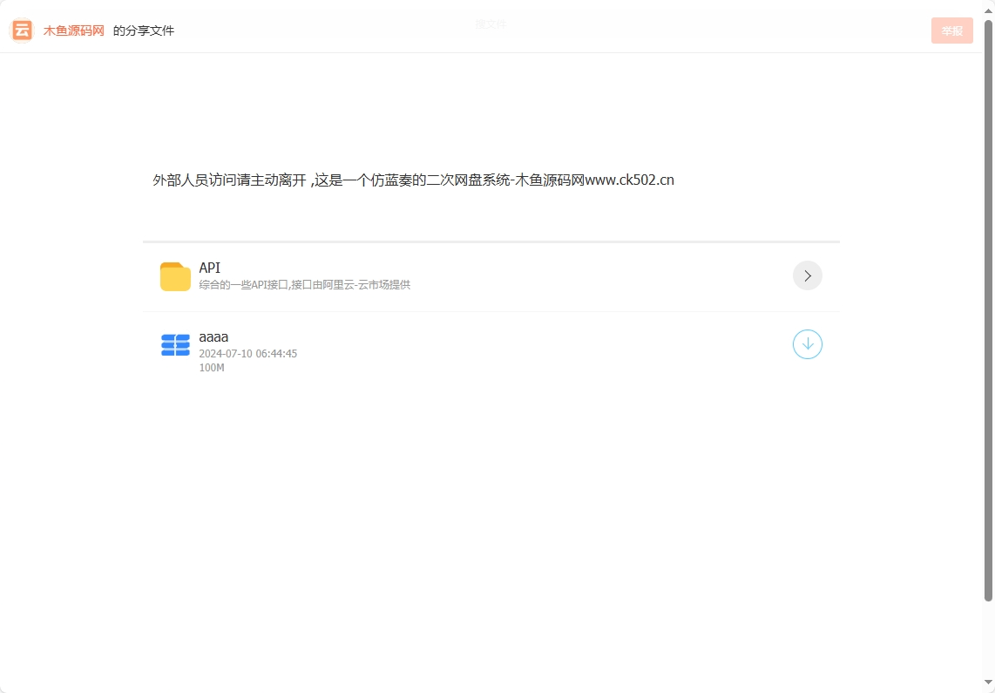Download aaaa with the arrow icon
995x693 pixels.
tap(807, 344)
